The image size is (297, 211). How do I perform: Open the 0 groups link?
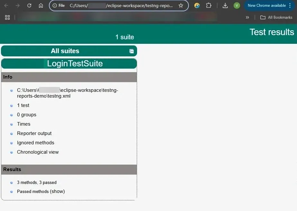tap(26, 115)
